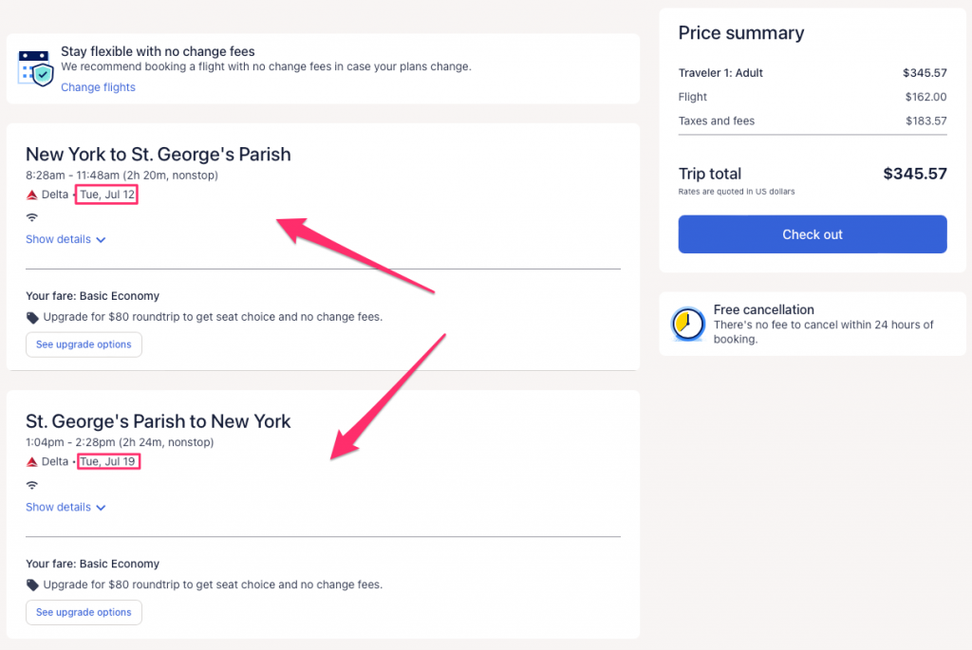Screen dimensions: 972x650
Task: Click the Delta logo on the return flight
Action: click(31, 462)
